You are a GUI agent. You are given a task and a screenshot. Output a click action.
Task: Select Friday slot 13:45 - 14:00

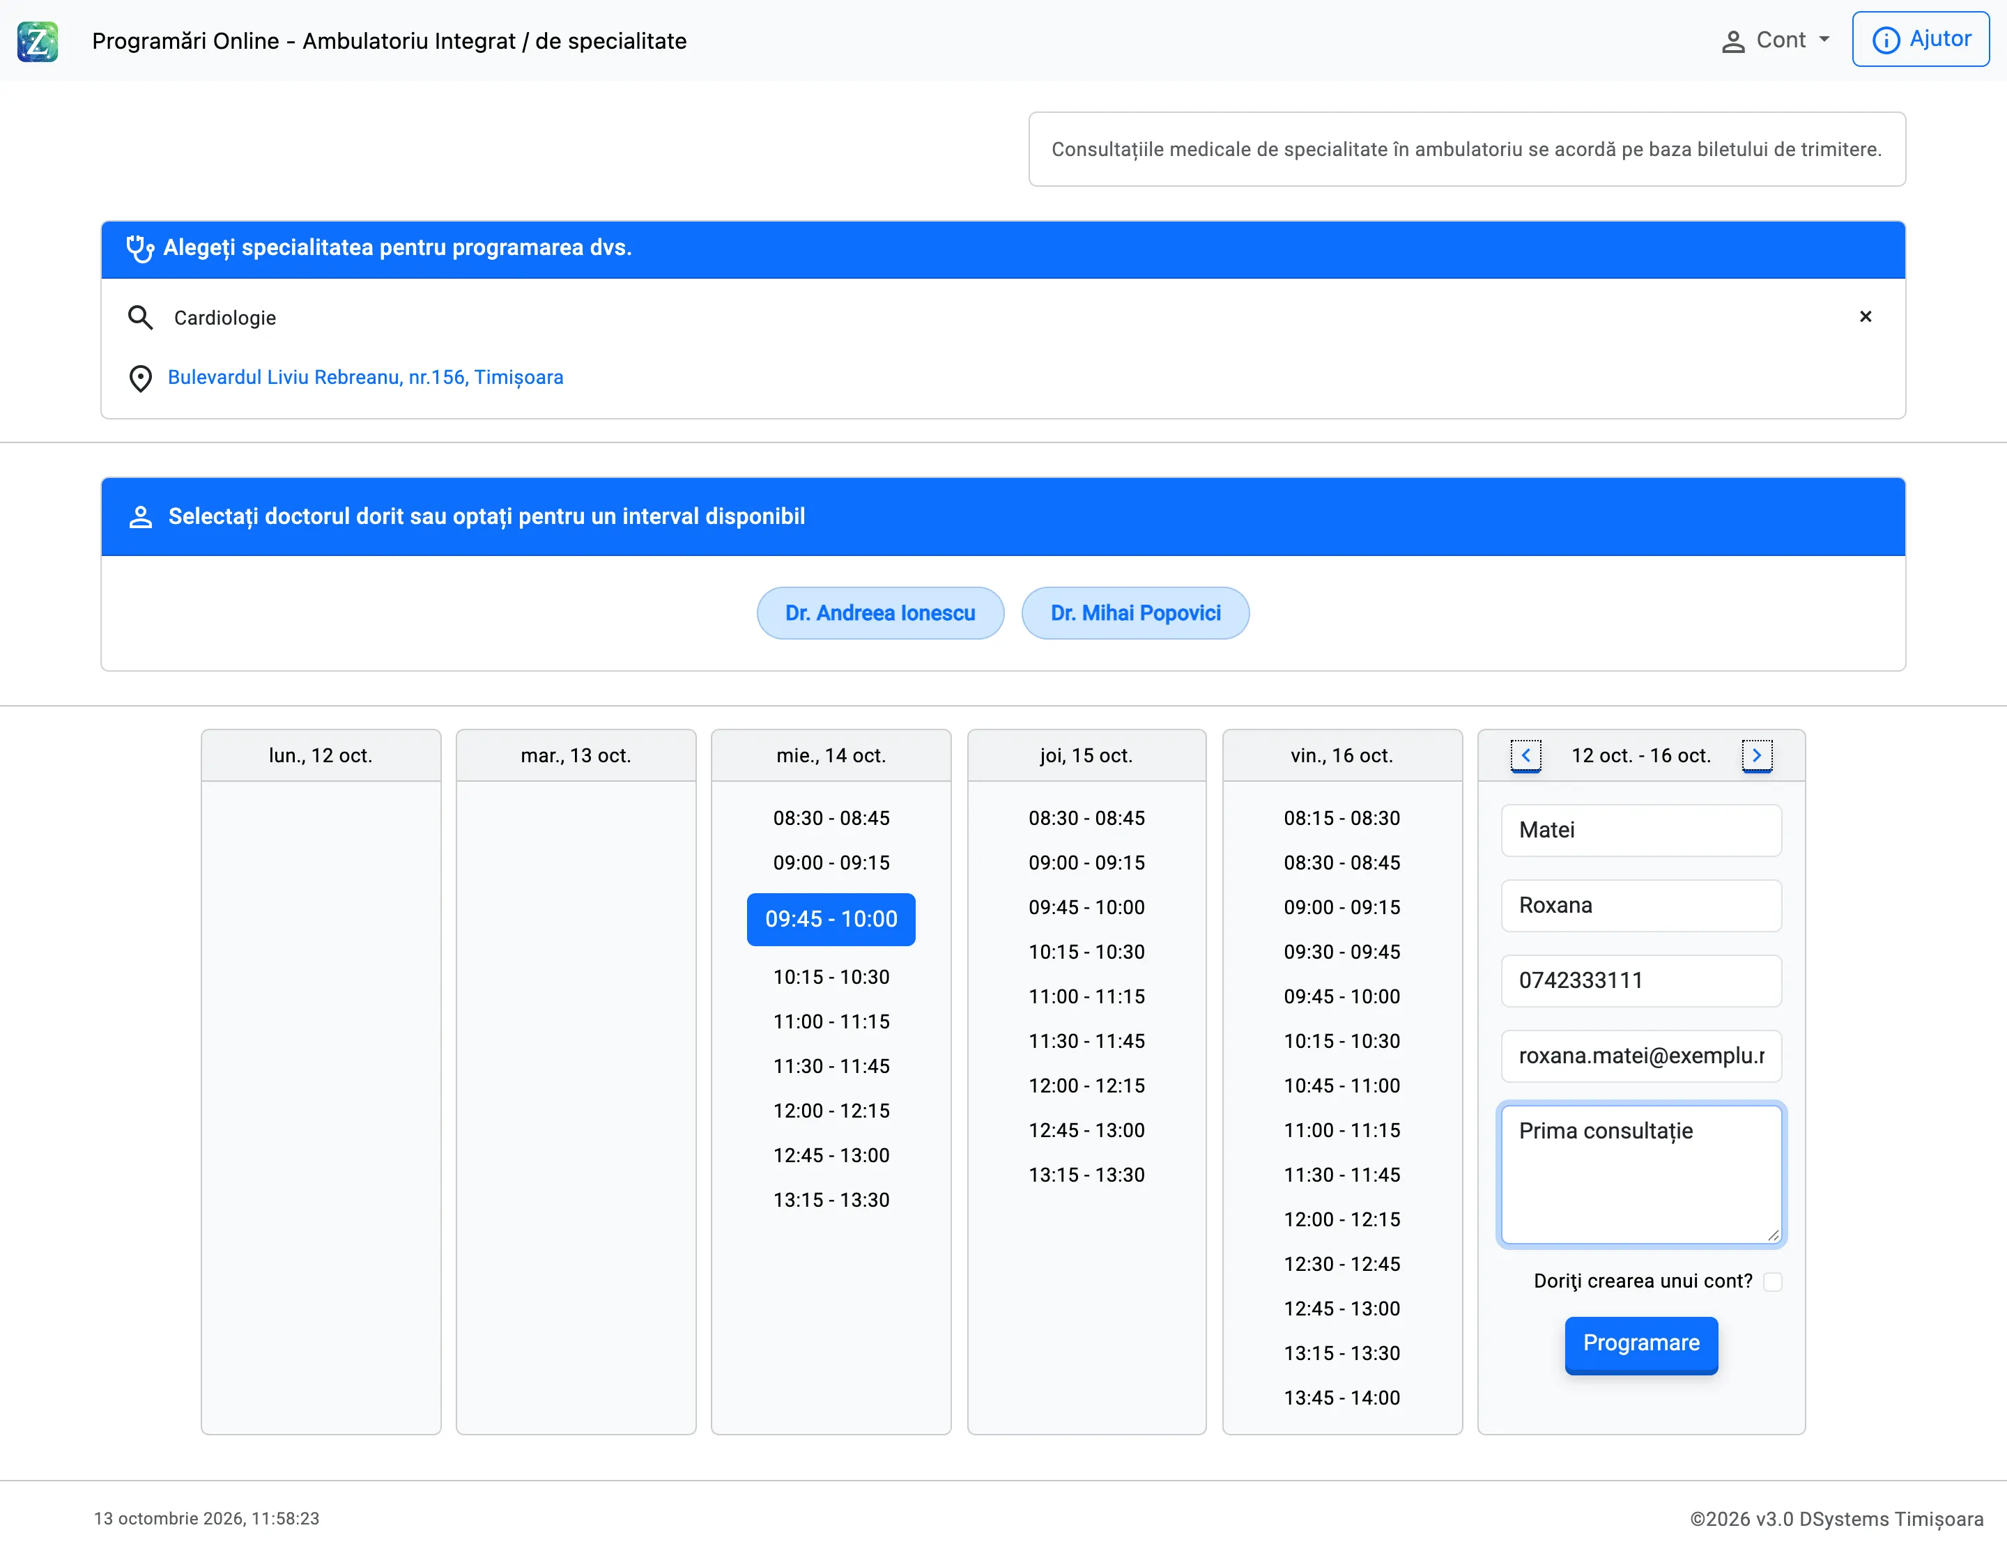(1343, 1398)
